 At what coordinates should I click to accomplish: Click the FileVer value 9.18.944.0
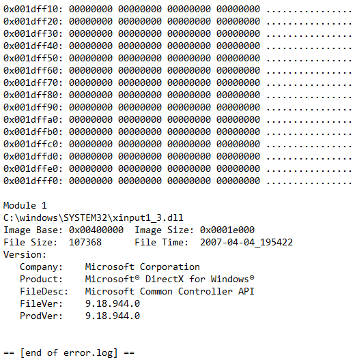pyautogui.click(x=113, y=303)
